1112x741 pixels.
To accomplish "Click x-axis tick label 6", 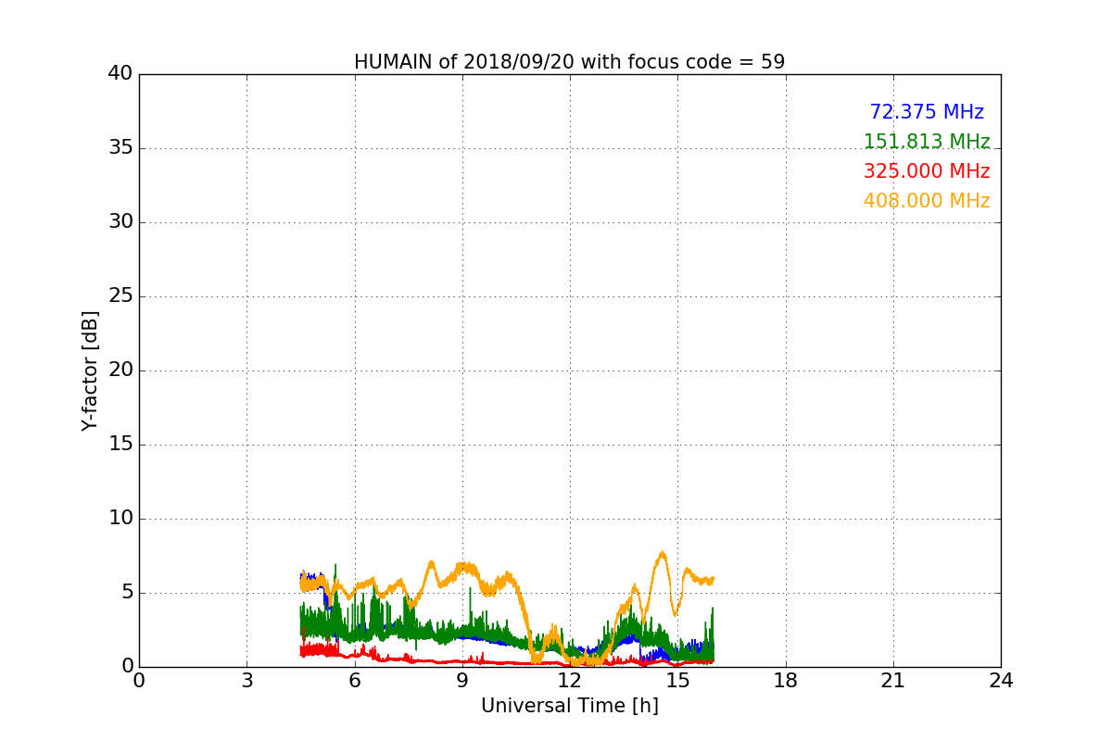I will pos(354,681).
